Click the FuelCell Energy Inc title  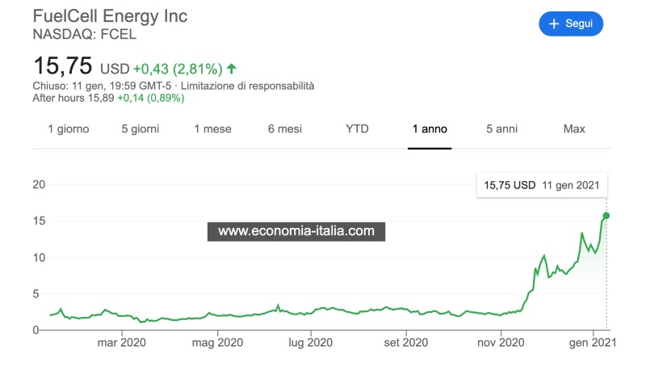(x=110, y=16)
